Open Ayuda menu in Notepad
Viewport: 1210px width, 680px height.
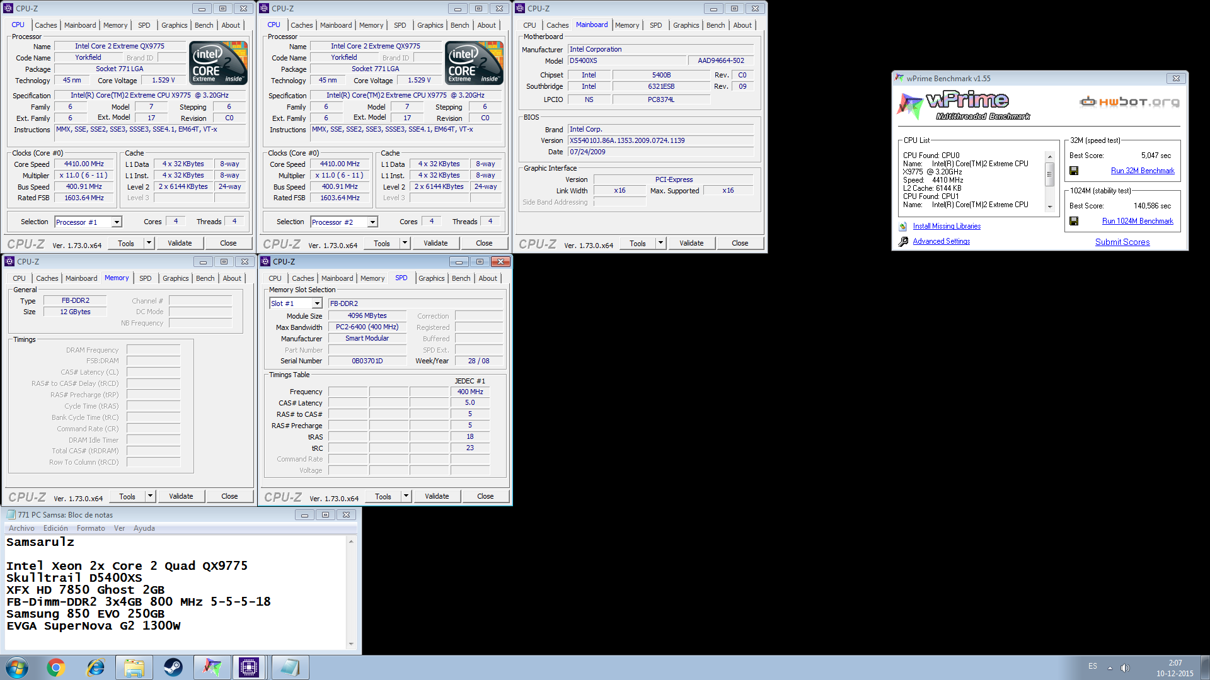144,528
